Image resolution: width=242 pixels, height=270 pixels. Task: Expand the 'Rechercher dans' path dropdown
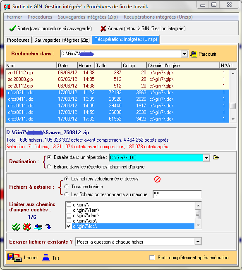coord(184,54)
